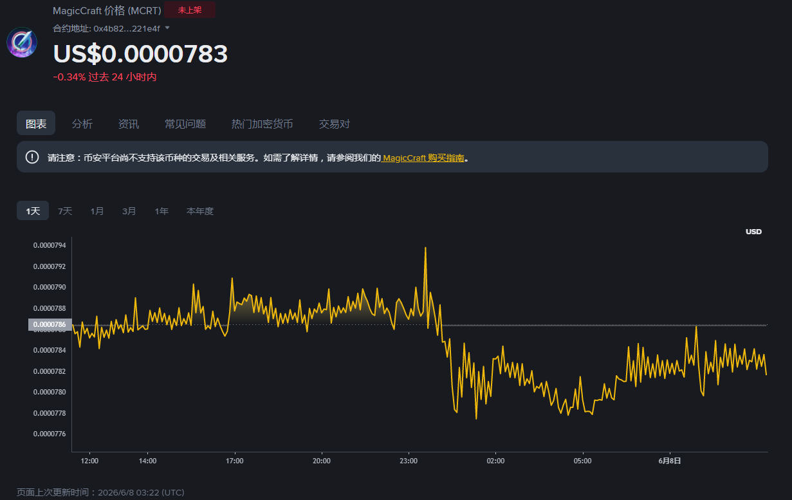792x500 pixels.
Task: Expand the contract address dropdown arrow
Action: (x=167, y=28)
